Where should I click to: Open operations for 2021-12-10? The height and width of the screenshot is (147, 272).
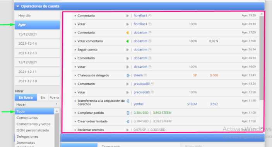pos(37,81)
